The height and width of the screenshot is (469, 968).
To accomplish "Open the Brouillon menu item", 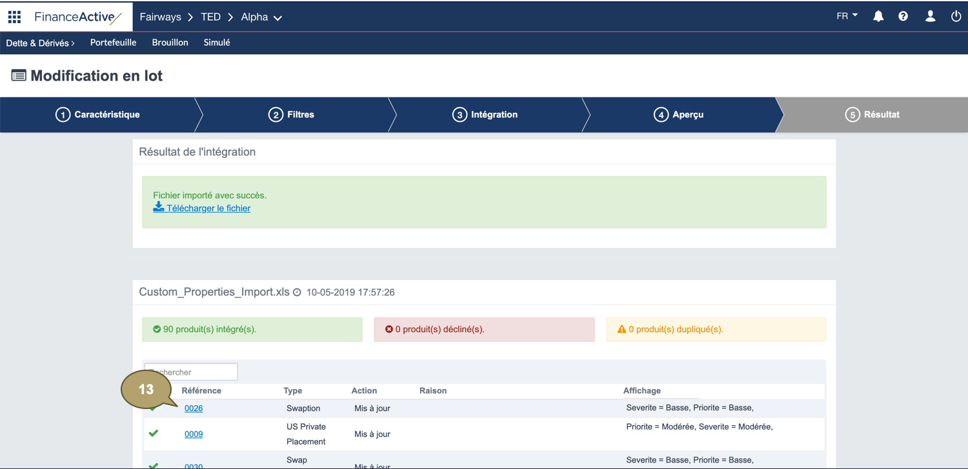I will (170, 43).
